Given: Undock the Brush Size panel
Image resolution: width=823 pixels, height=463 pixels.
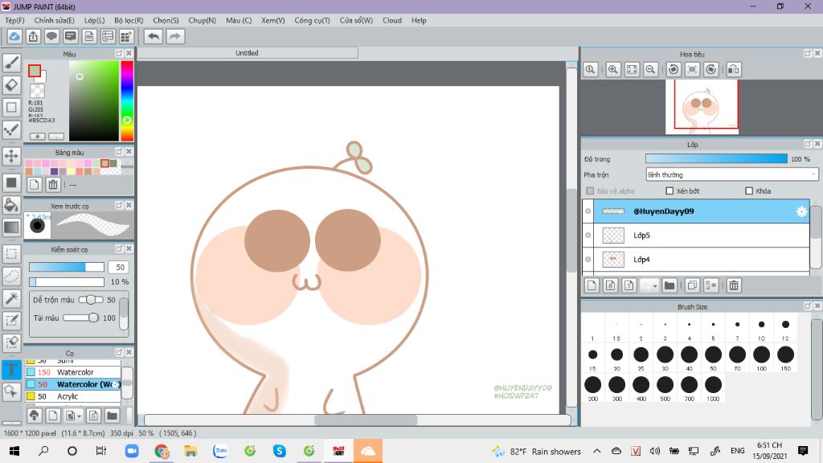Looking at the screenshot, I should click(x=808, y=306).
